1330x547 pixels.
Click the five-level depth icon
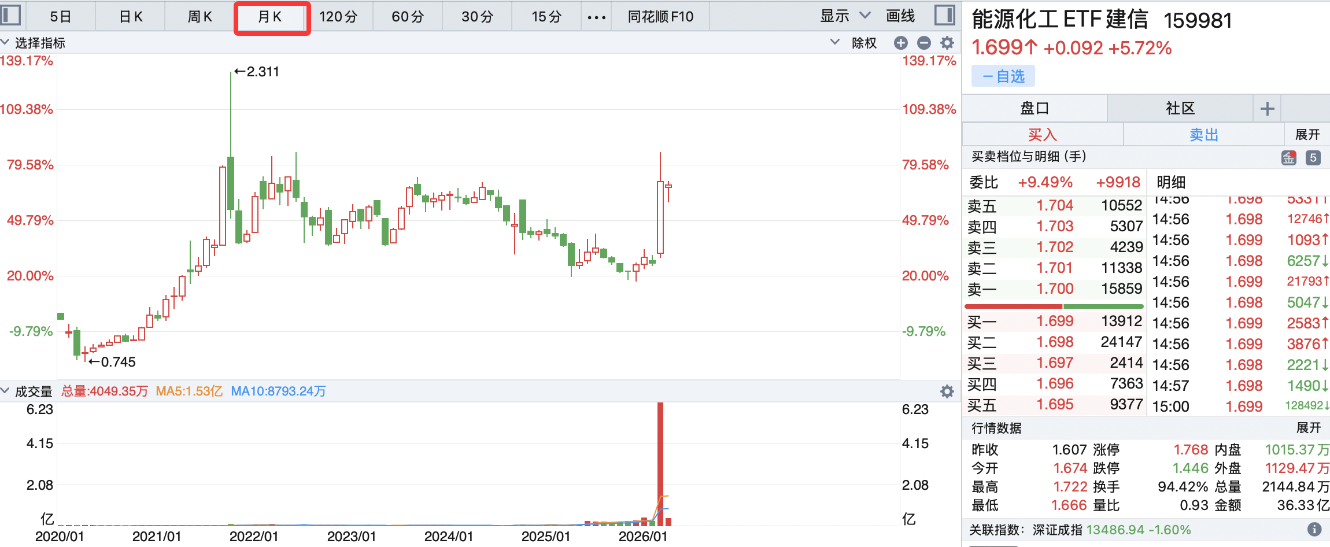(1313, 157)
